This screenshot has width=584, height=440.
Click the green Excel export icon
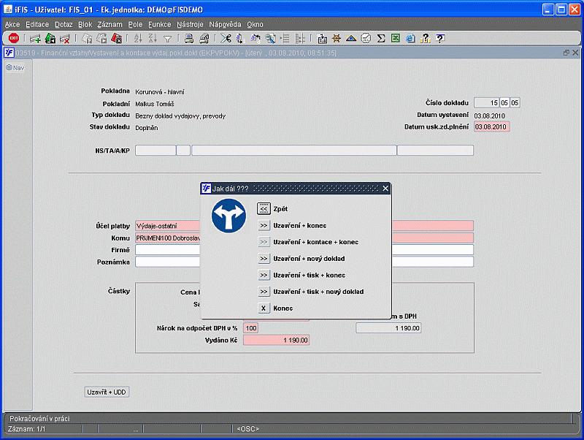click(395, 38)
